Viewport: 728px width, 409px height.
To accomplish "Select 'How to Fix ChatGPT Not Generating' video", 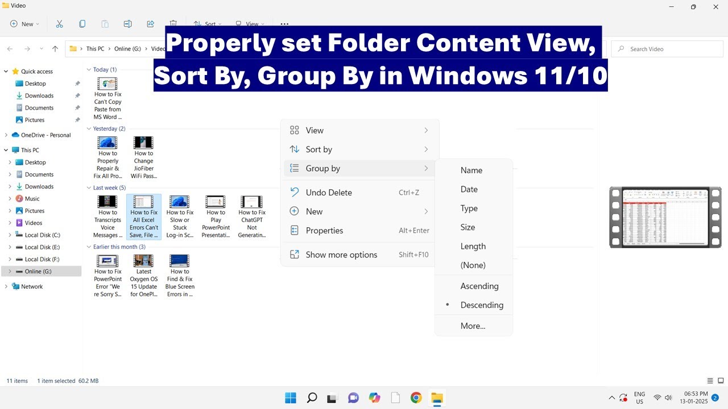I will (251, 216).
